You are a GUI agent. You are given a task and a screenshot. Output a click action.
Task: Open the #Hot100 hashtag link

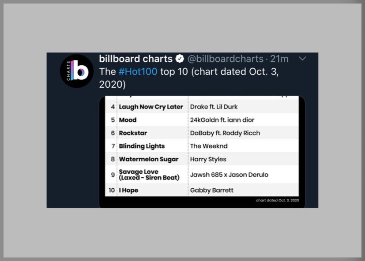tap(138, 72)
